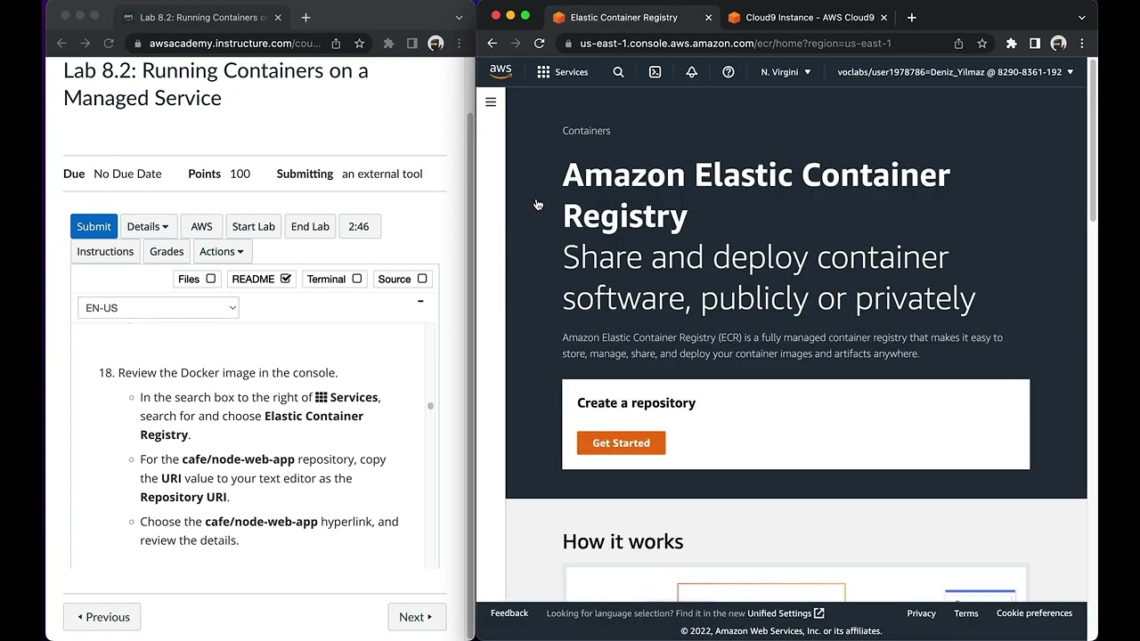The width and height of the screenshot is (1140, 641).
Task: Share the awsacademy page from address bar
Action: click(x=336, y=43)
